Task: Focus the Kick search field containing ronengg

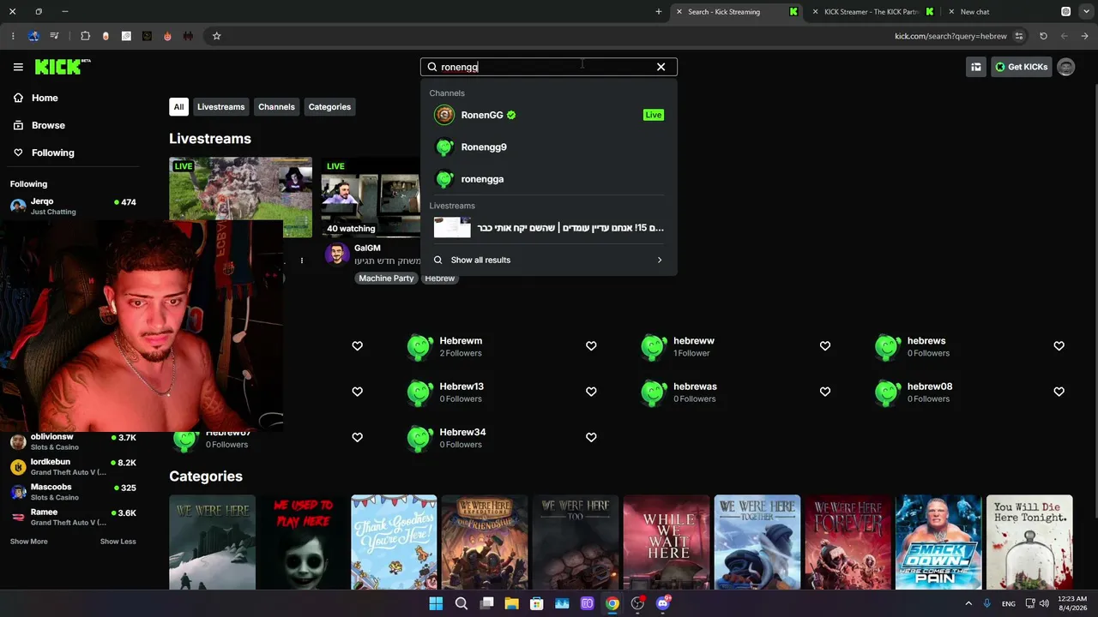Action: click(549, 67)
